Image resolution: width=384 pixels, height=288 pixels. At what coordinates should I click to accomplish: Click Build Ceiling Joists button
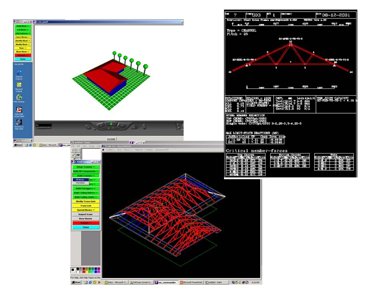coord(86,197)
